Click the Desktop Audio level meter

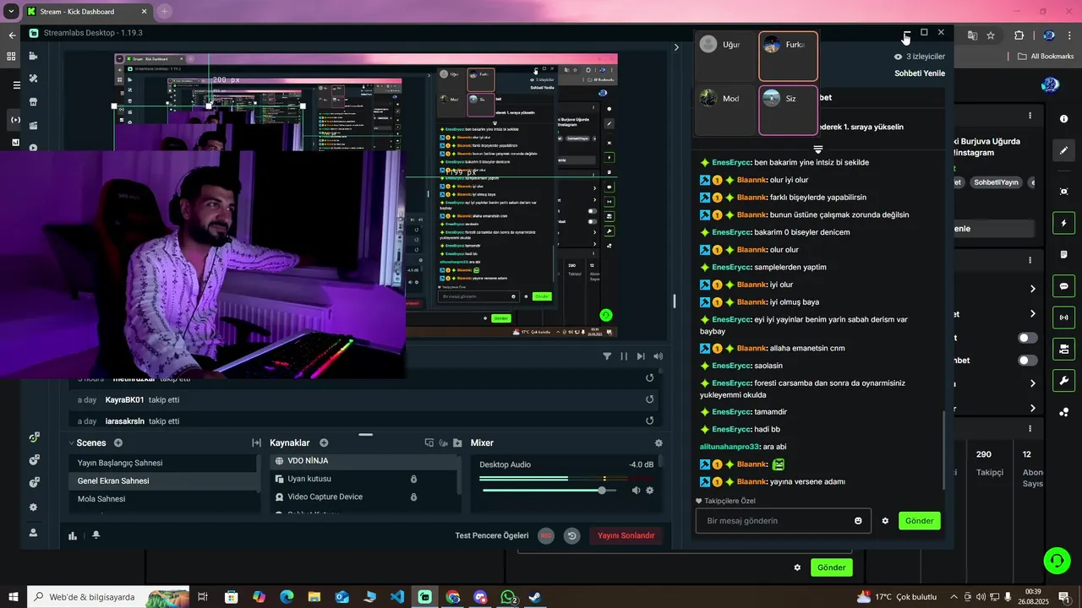[566, 478]
